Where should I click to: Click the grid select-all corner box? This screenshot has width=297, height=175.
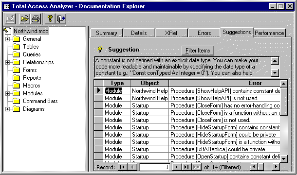pyautogui.click(x=98, y=83)
